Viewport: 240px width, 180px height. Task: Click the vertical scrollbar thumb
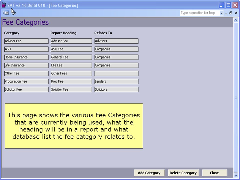point(236,97)
